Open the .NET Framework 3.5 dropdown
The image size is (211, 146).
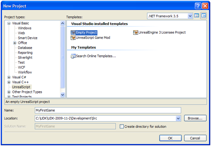(190, 16)
